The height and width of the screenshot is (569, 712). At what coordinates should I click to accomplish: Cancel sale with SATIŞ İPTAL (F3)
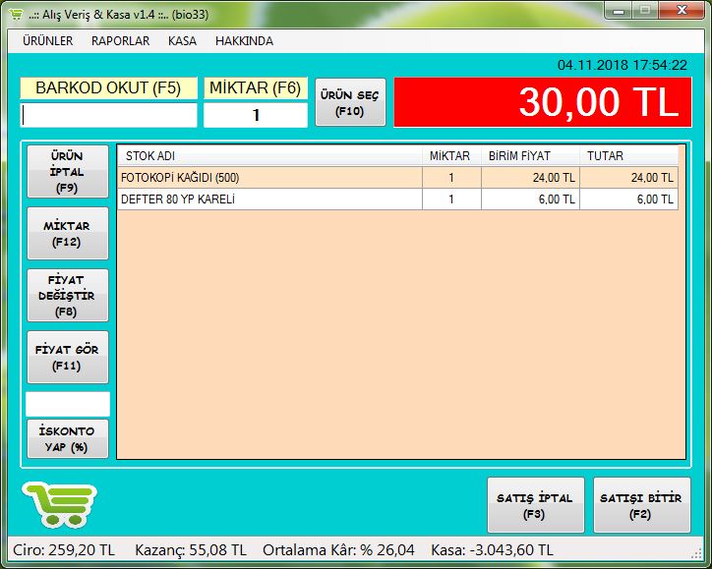pyautogui.click(x=535, y=505)
